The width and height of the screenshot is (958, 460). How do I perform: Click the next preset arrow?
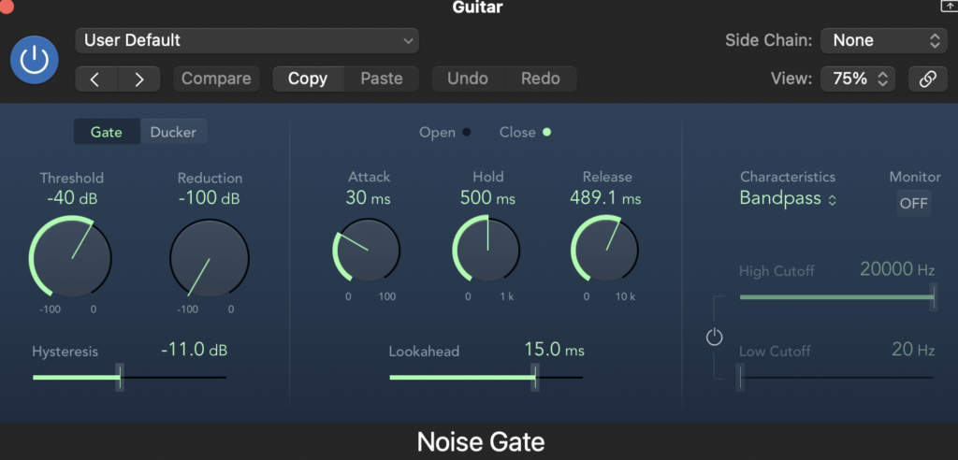pyautogui.click(x=139, y=79)
